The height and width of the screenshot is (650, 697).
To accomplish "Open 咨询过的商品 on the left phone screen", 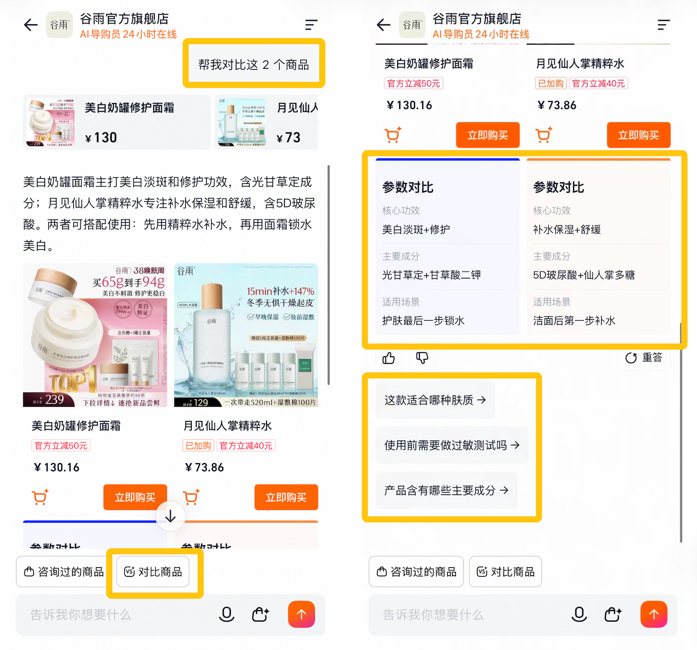I will pos(64,572).
